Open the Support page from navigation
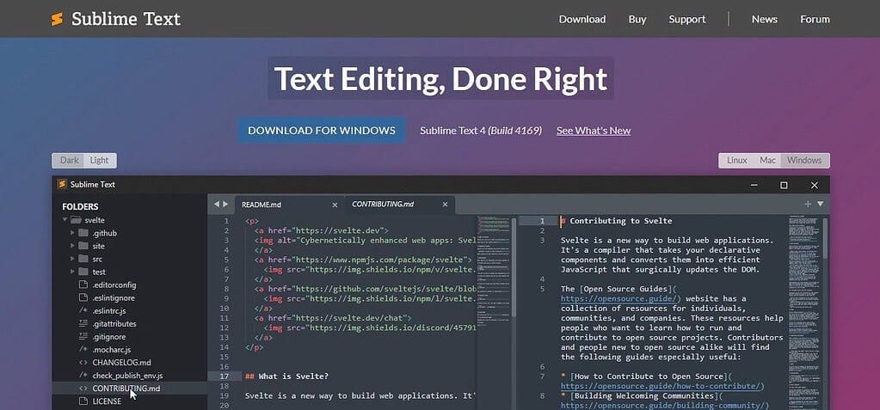 (687, 19)
